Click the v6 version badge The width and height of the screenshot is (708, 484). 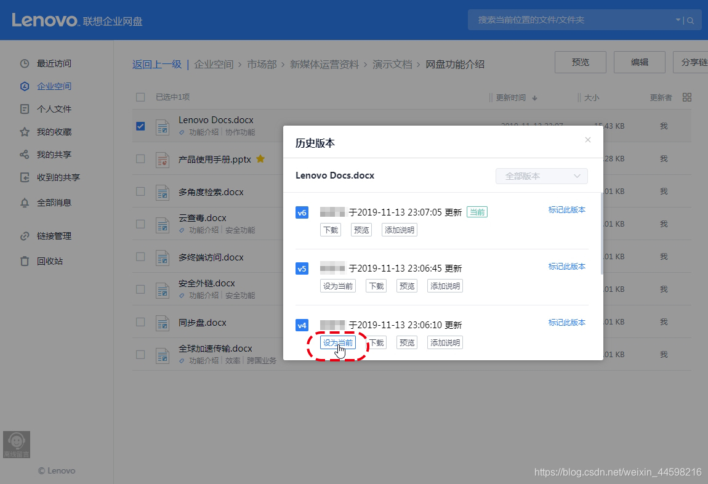pyautogui.click(x=302, y=212)
